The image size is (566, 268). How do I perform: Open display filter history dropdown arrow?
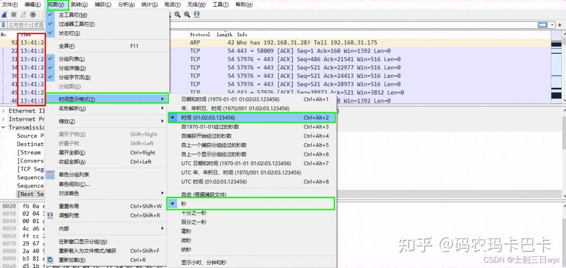[x=552, y=25]
